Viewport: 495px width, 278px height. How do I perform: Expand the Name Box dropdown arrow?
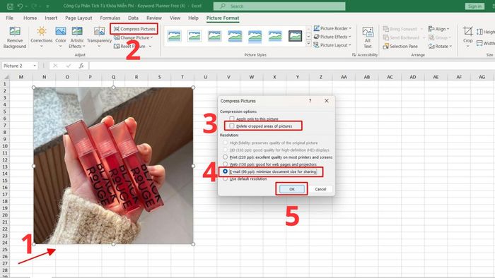(x=35, y=66)
